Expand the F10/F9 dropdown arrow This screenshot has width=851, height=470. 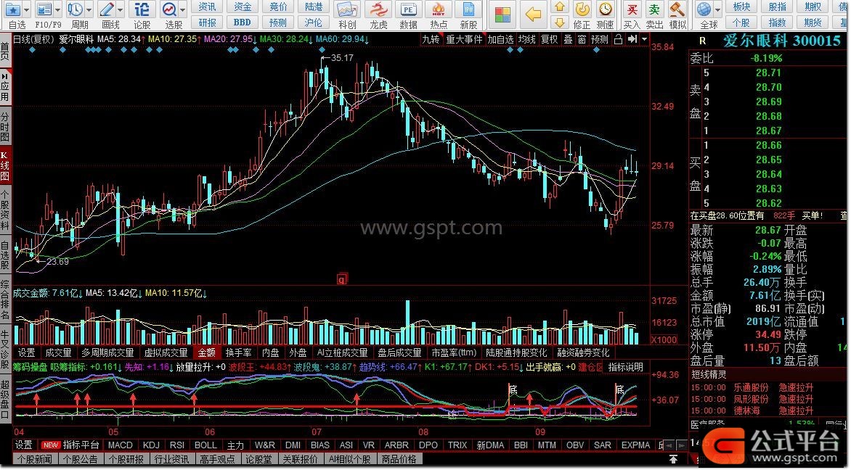[x=59, y=9]
